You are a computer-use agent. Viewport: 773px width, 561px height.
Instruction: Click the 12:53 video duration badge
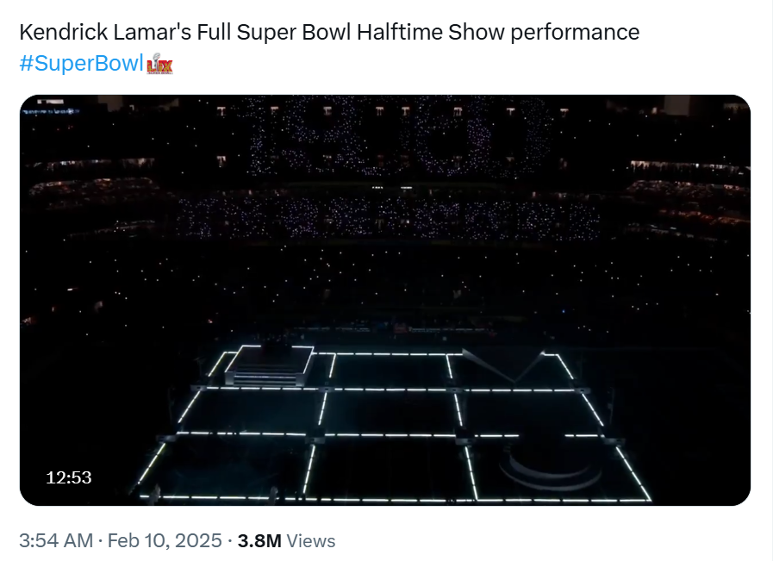coord(69,477)
